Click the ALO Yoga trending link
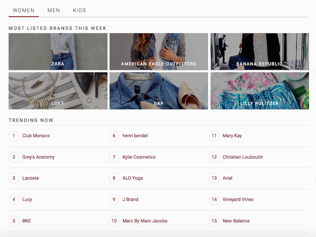The width and height of the screenshot is (316, 237). point(132,178)
